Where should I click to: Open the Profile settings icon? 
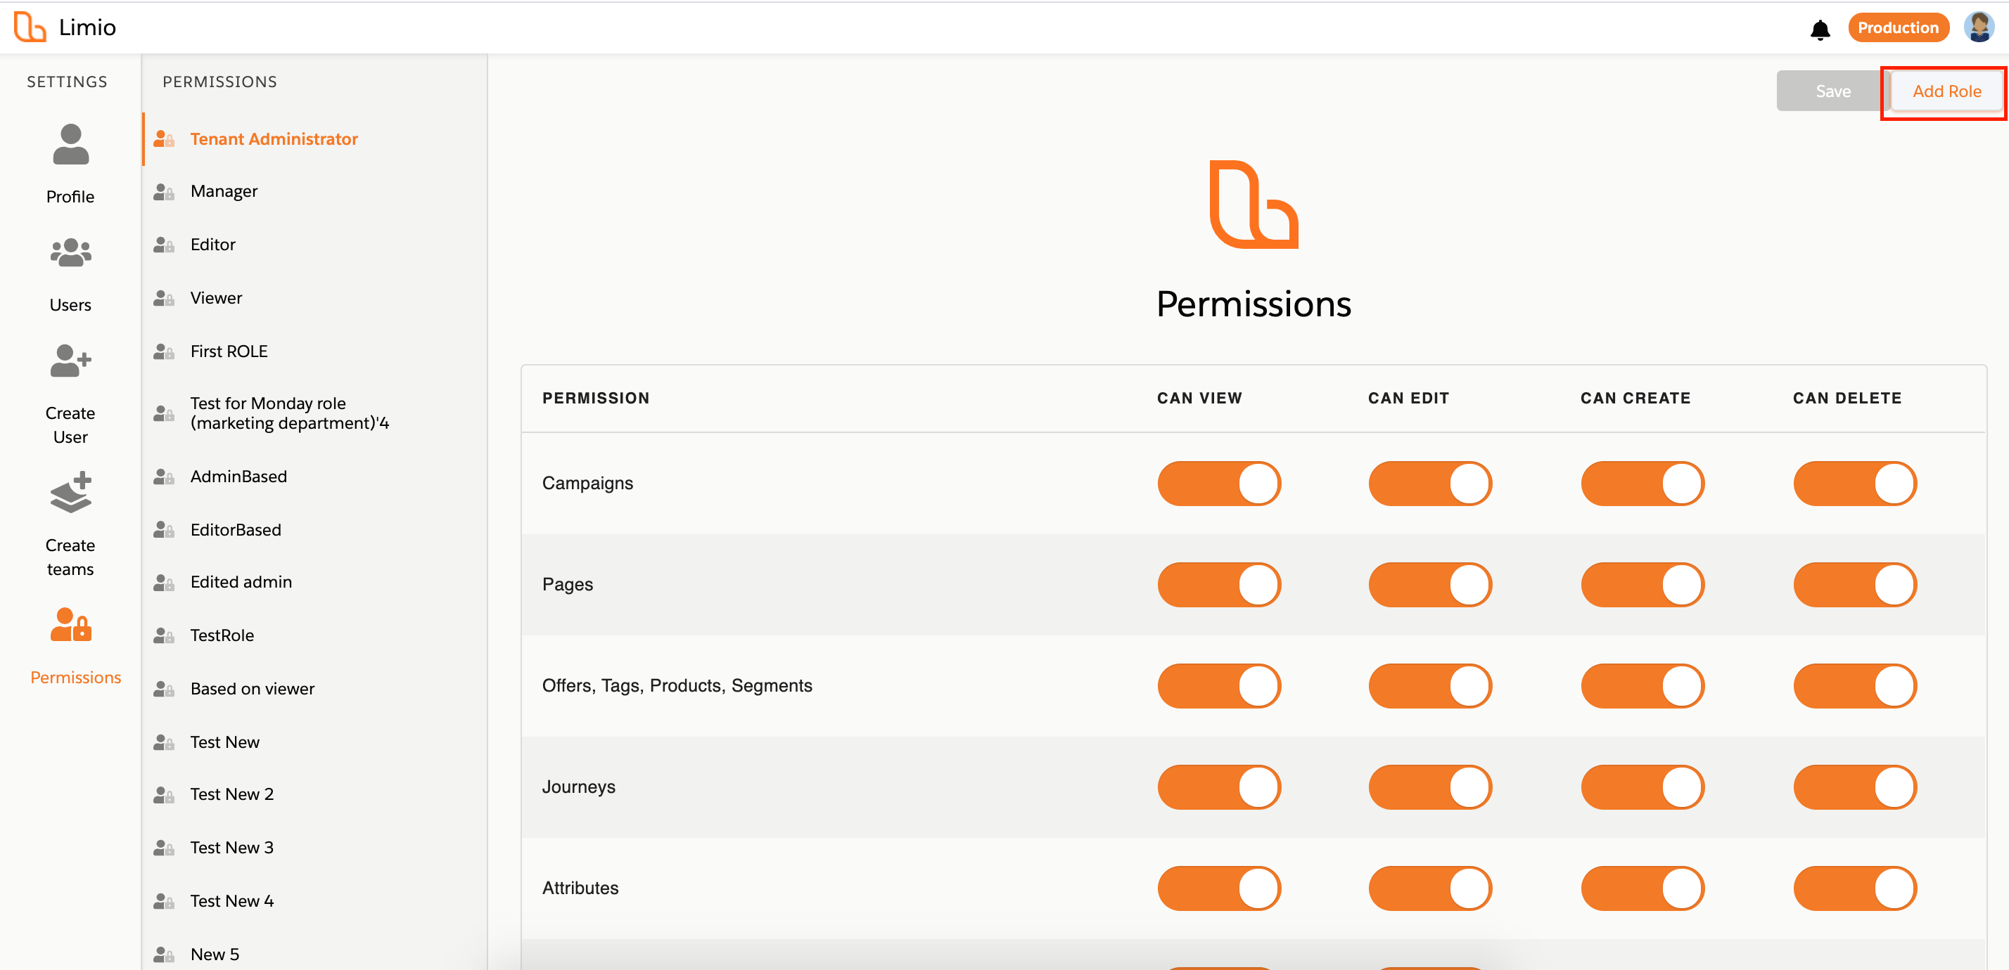[70, 145]
